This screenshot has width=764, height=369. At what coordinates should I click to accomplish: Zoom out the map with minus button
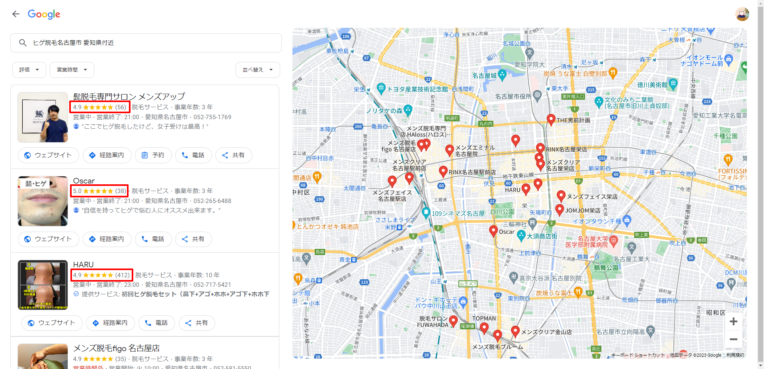pos(733,339)
